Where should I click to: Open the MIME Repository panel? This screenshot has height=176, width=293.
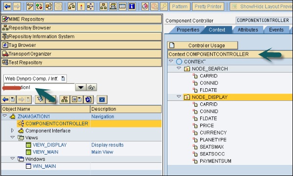81,19
